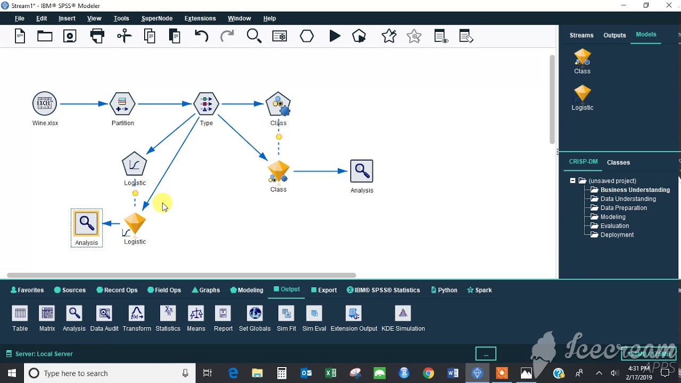The height and width of the screenshot is (383, 681).
Task: Open the SuperNode menu
Action: [157, 18]
